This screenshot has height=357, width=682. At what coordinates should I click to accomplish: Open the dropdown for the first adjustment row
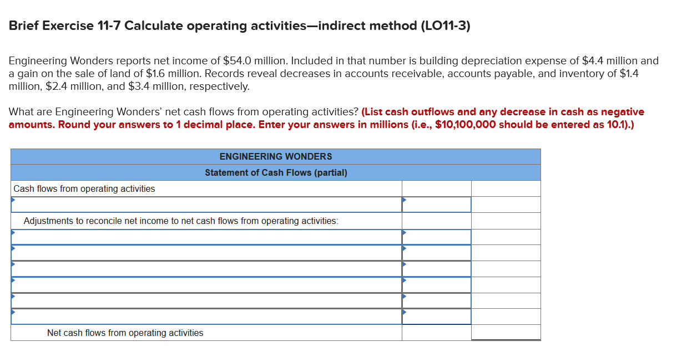(x=205, y=236)
